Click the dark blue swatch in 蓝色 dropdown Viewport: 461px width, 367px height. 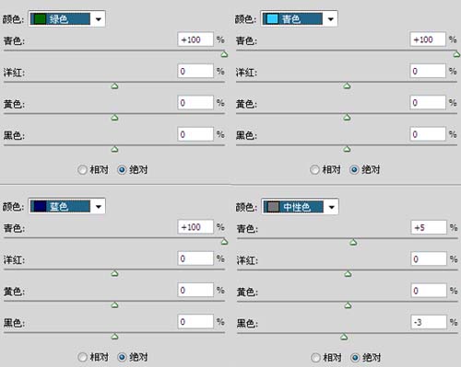40,206
